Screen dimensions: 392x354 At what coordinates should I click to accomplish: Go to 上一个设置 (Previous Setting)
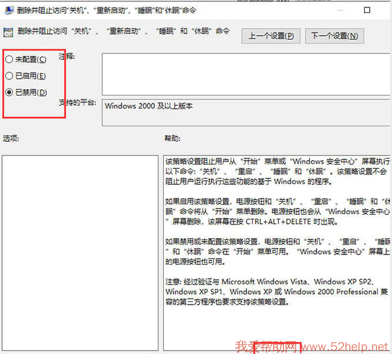[x=271, y=36]
